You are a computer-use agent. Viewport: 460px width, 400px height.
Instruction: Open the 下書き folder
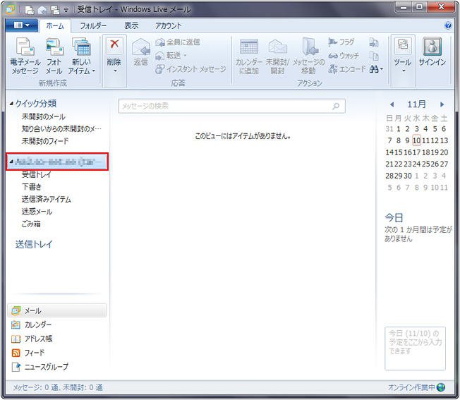(32, 187)
